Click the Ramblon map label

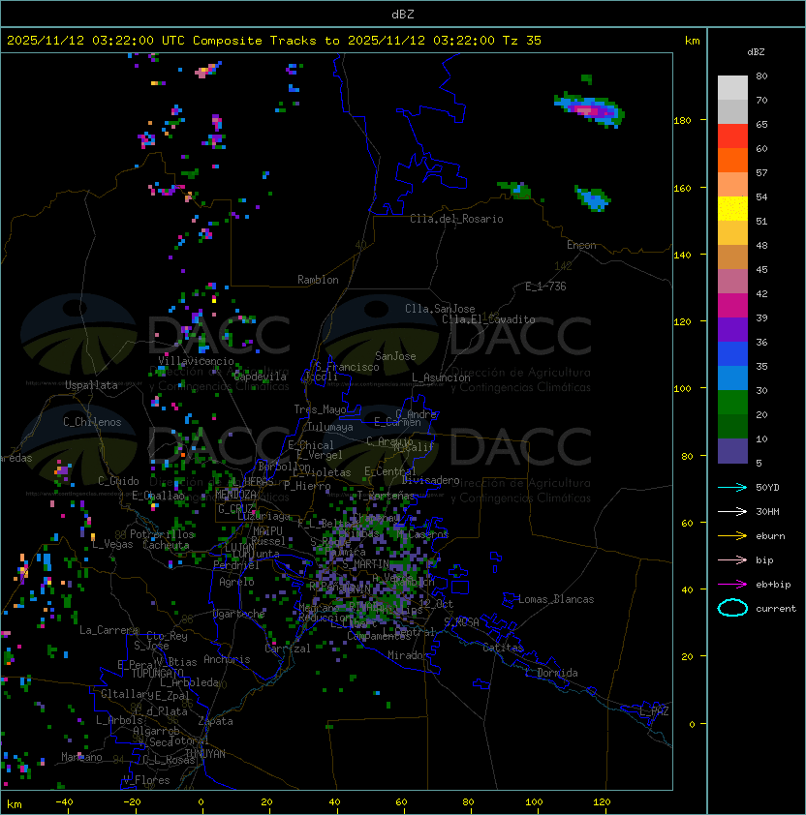318,280
